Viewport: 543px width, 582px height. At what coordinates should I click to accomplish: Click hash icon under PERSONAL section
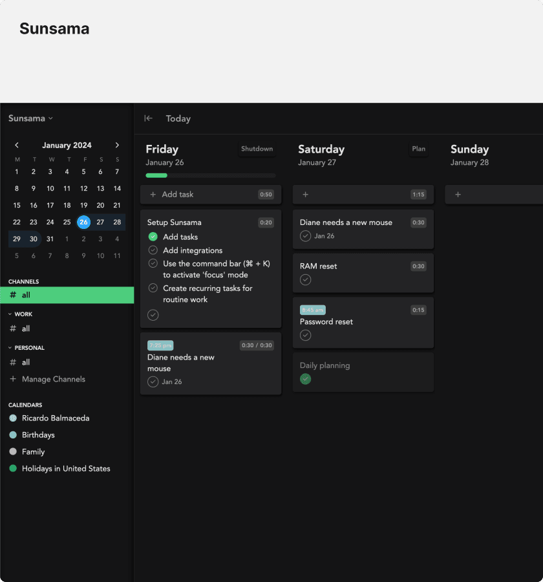click(13, 362)
